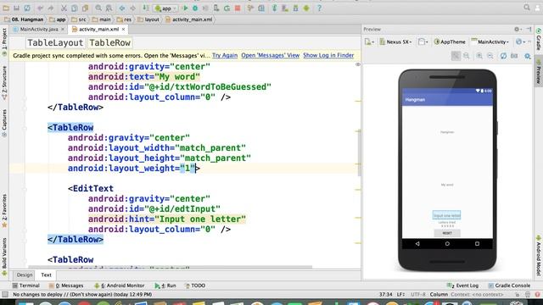This screenshot has height=305, width=543.
Task: Click the Cut scissors icon
Action: (64, 8)
